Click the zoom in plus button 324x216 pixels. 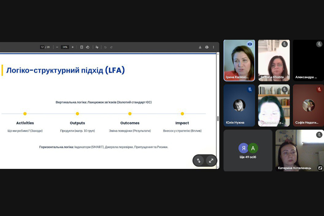coord(73,47)
